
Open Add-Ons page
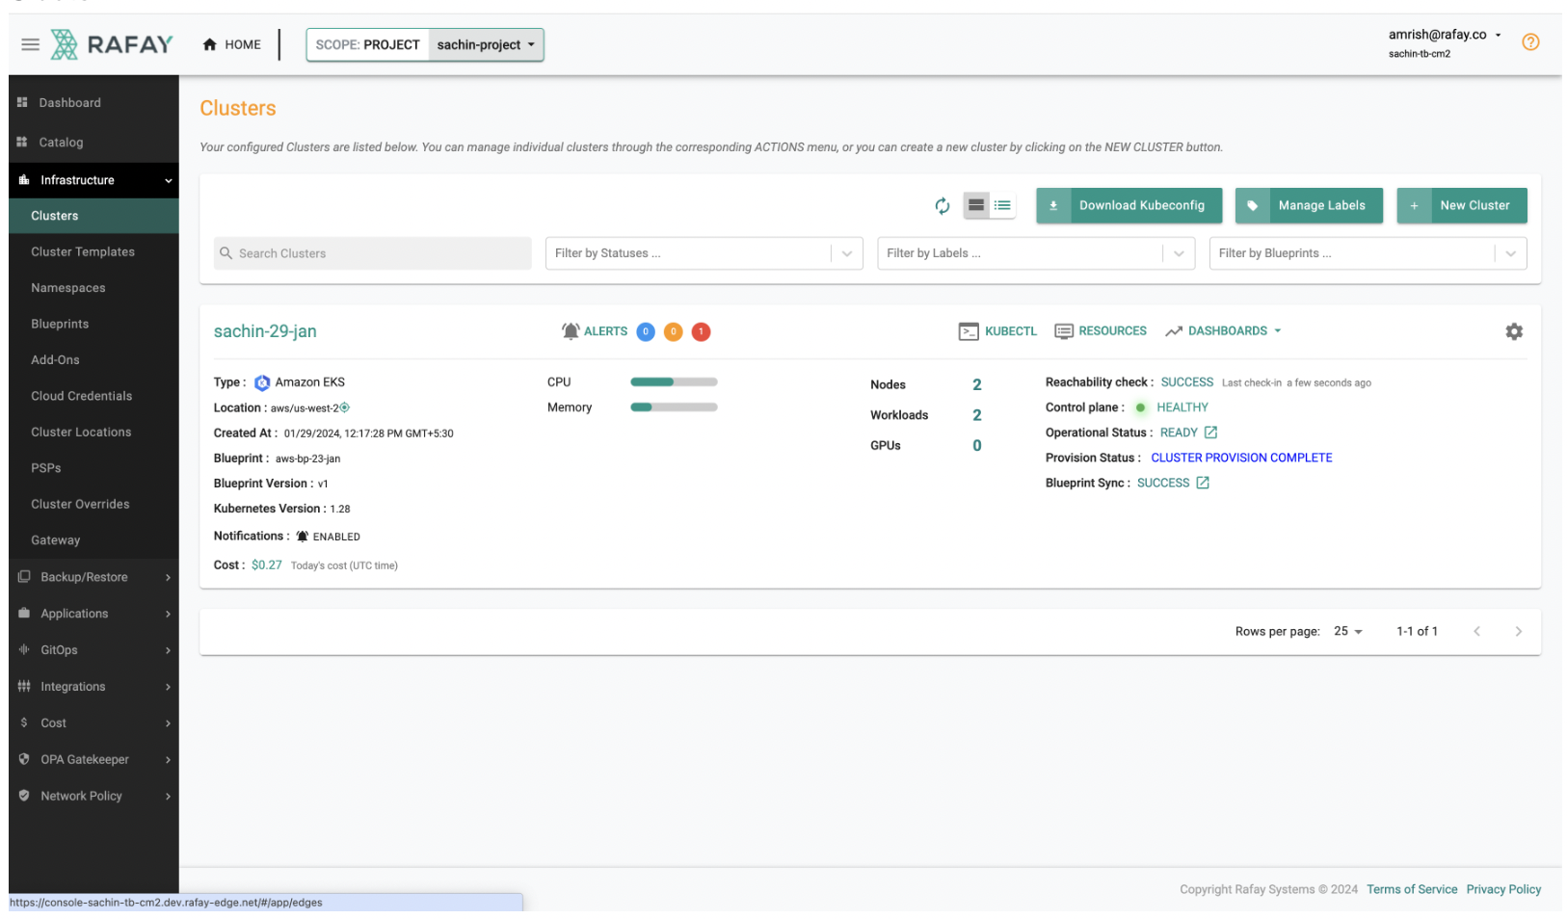coord(93,360)
